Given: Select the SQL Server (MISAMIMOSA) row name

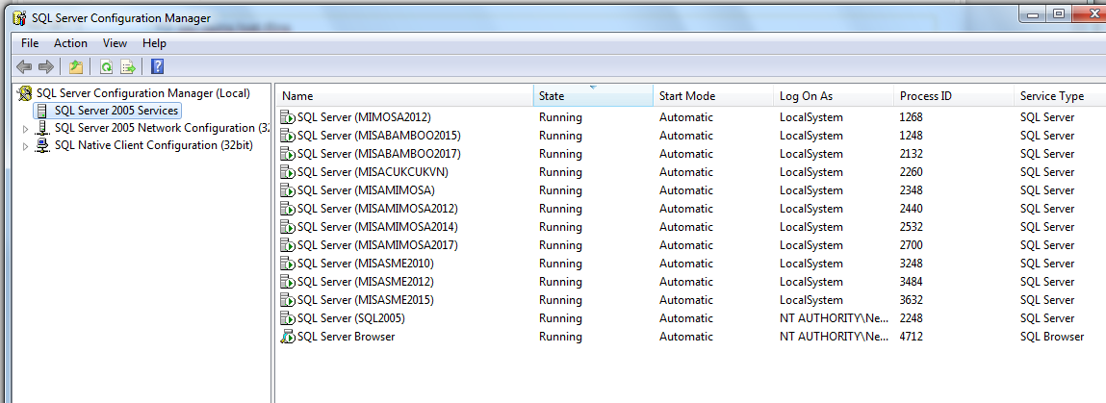Looking at the screenshot, I should [366, 190].
